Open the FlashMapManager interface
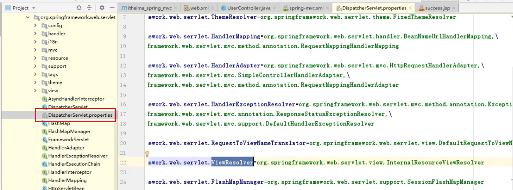 pyautogui.click(x=69, y=131)
